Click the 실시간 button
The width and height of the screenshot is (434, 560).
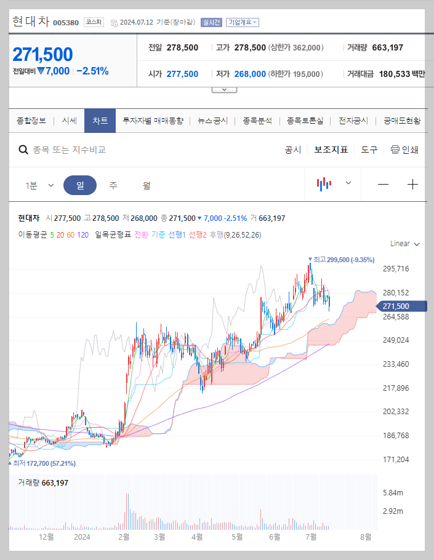tap(211, 22)
